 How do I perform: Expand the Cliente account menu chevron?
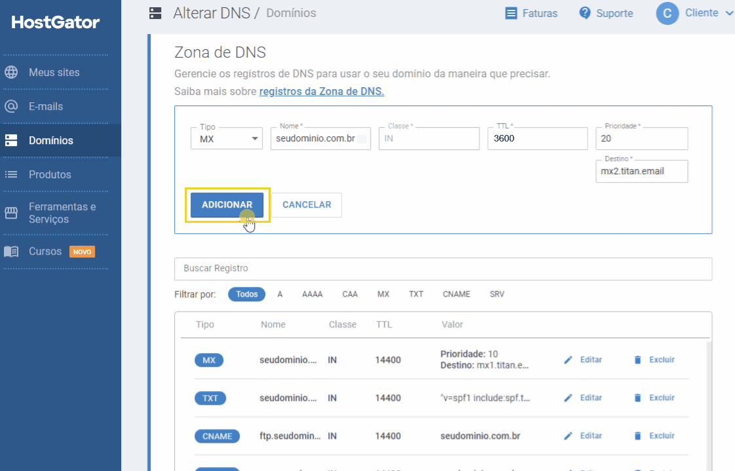click(729, 14)
